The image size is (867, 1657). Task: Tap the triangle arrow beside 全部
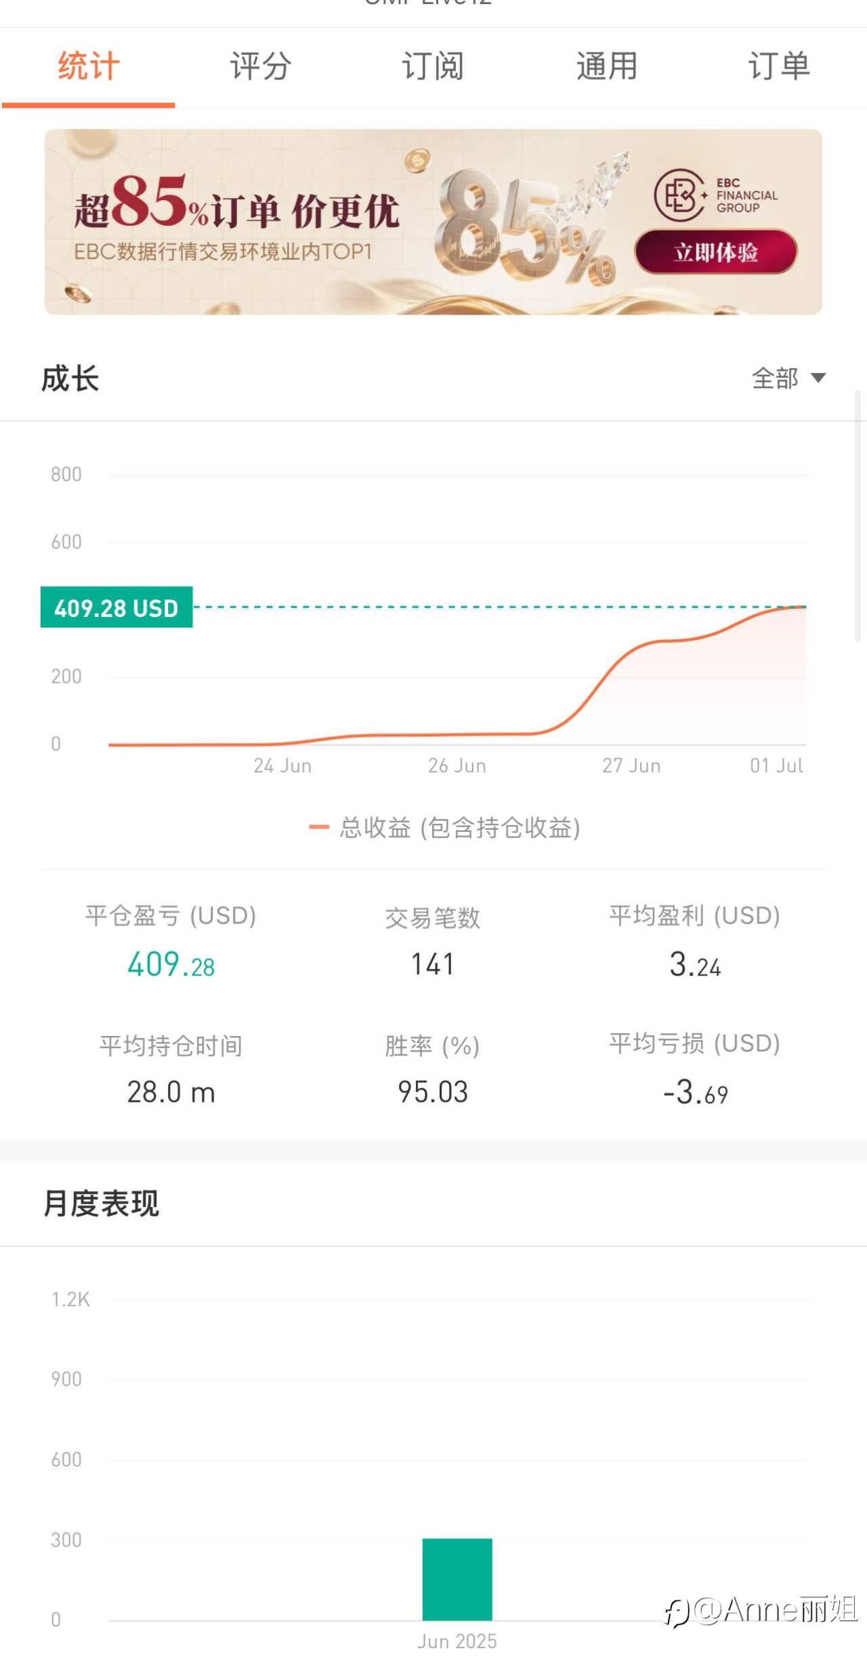point(818,378)
